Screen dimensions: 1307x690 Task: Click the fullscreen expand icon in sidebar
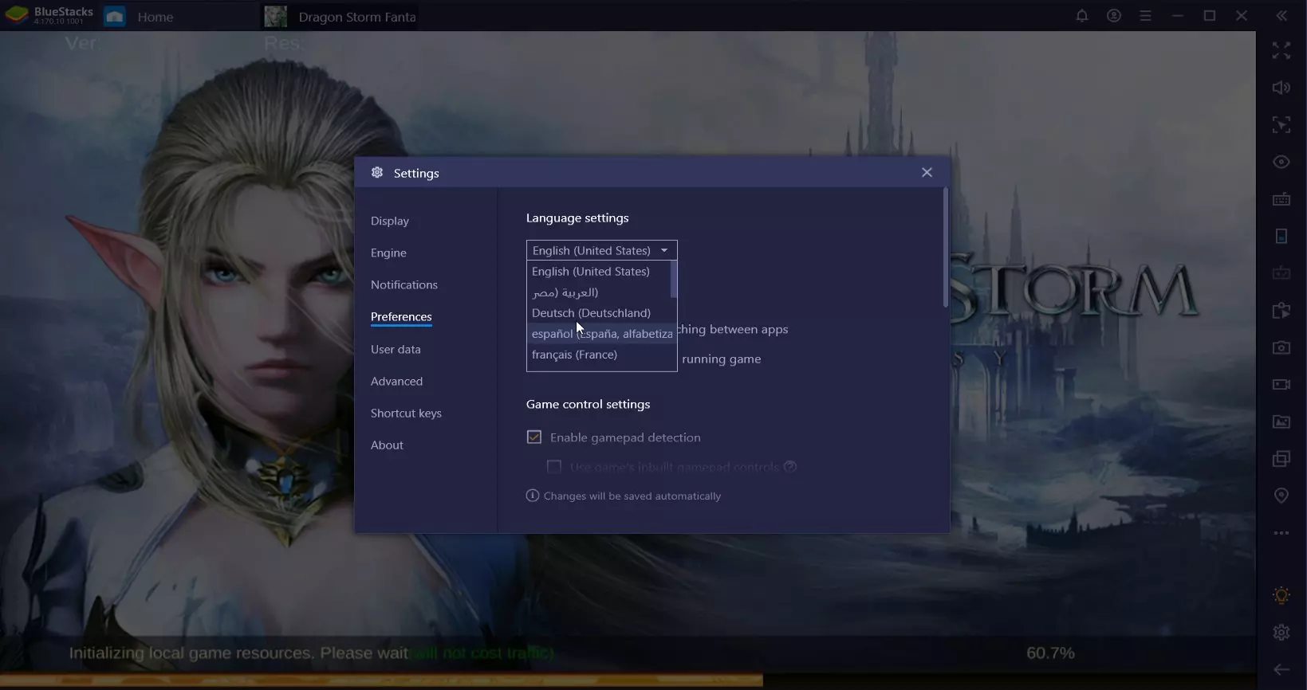click(x=1281, y=51)
